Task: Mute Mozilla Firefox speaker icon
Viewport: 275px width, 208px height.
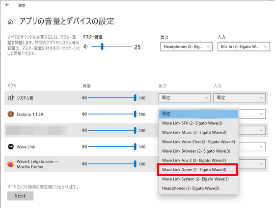Action: click(84, 164)
